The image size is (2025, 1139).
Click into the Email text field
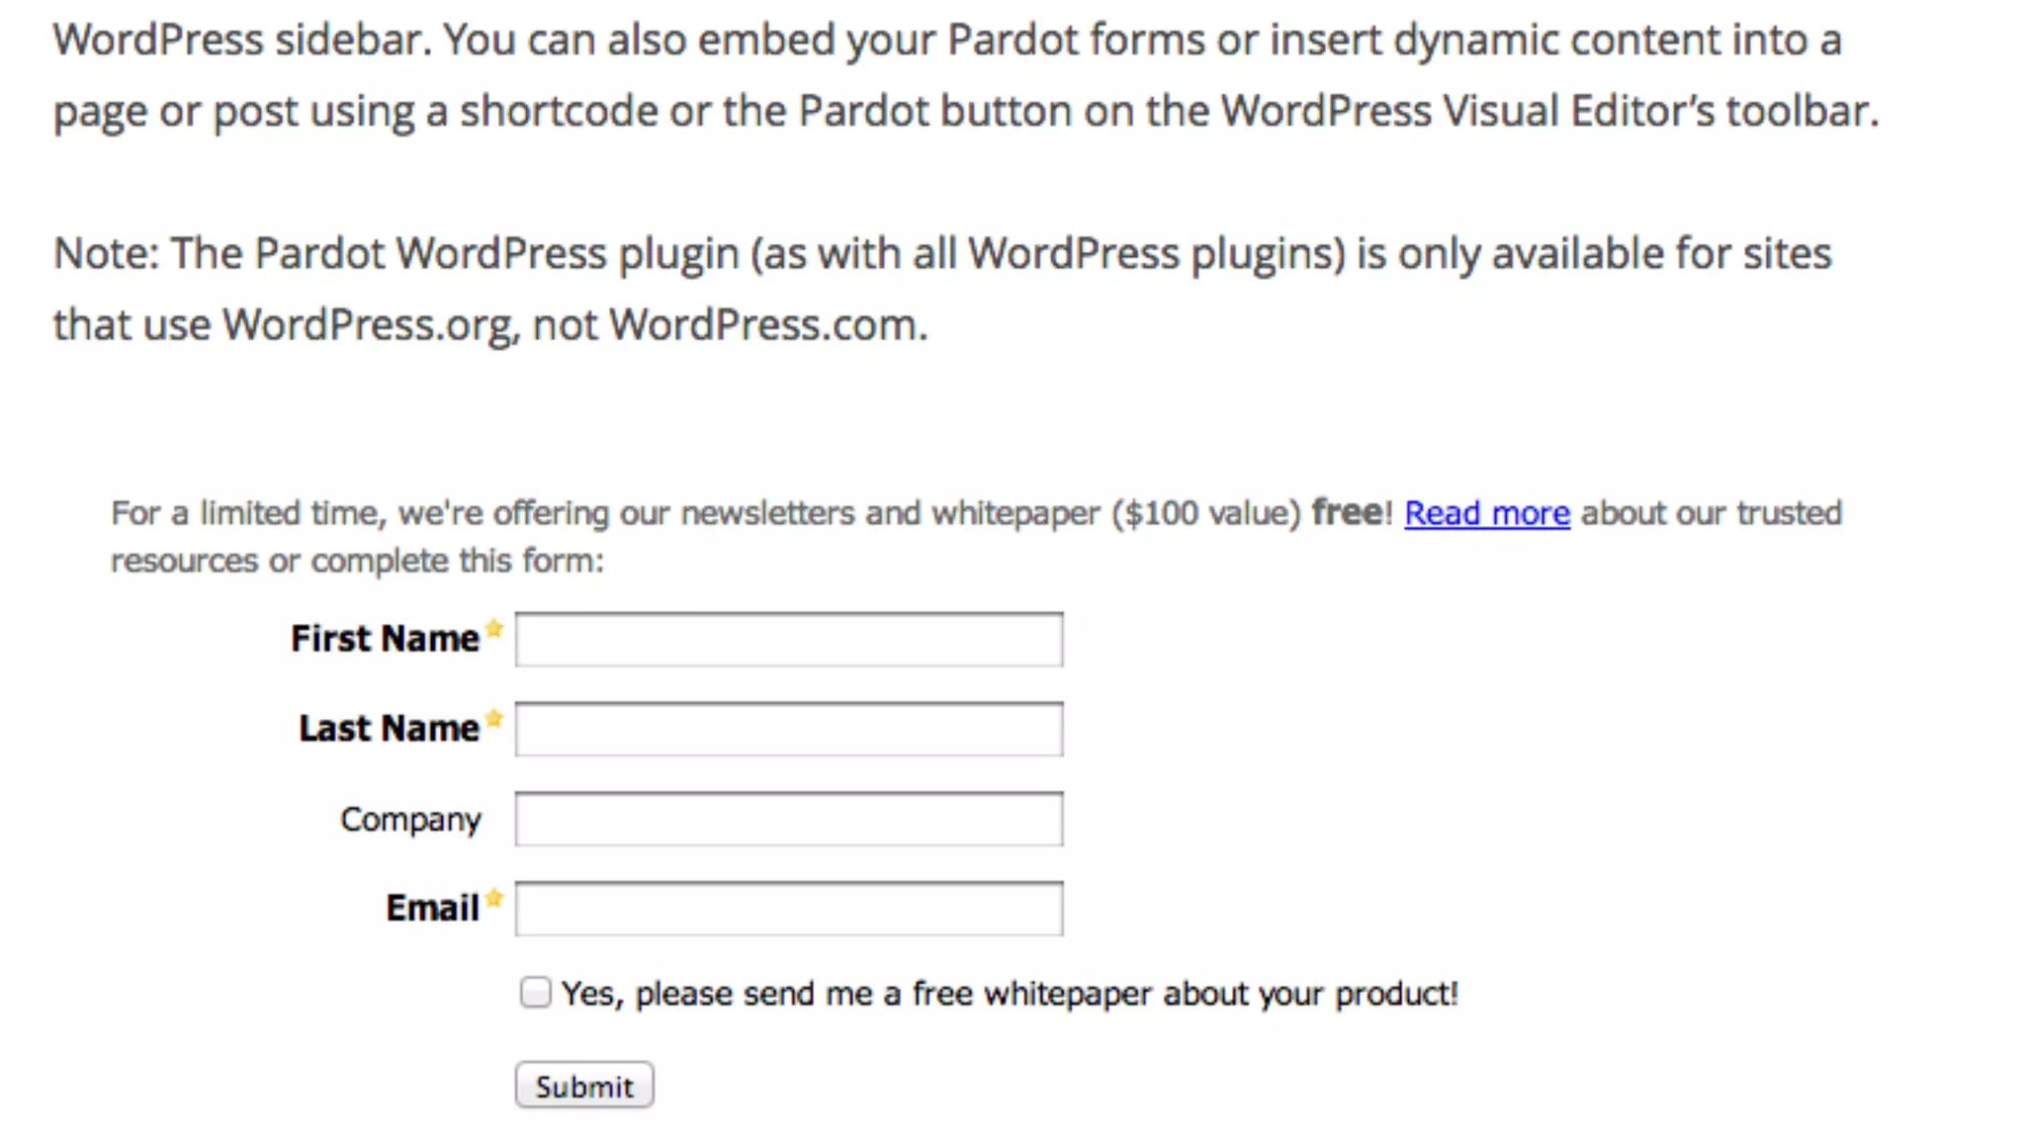788,909
